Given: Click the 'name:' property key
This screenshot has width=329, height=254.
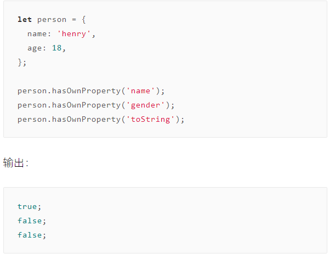Looking at the screenshot, I should point(39,34).
